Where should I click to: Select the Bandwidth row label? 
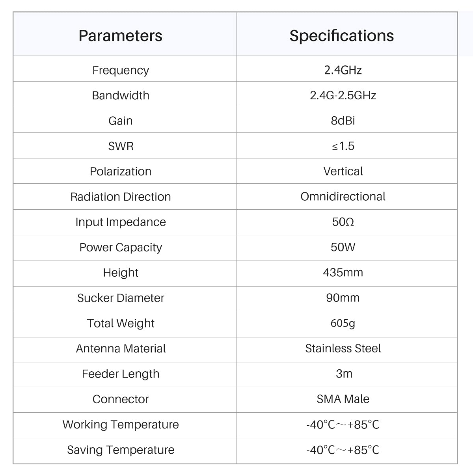point(121,95)
